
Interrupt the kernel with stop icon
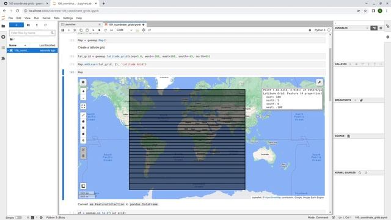[x=99, y=30]
